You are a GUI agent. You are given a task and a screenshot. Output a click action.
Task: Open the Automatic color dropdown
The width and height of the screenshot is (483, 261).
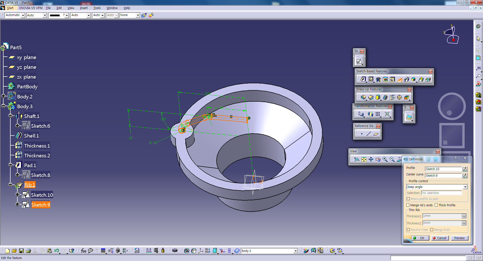click(x=23, y=15)
